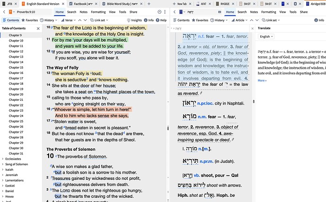Select Chapter 9 in Table of Contents
The image size is (326, 202).
15,35
